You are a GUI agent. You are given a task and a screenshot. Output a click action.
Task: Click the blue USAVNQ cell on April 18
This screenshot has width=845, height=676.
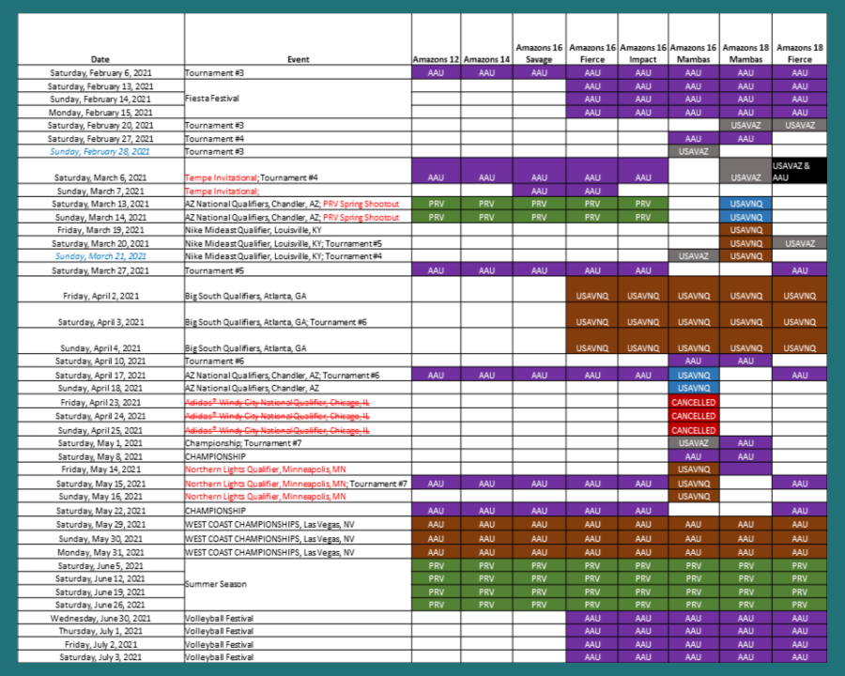click(693, 388)
